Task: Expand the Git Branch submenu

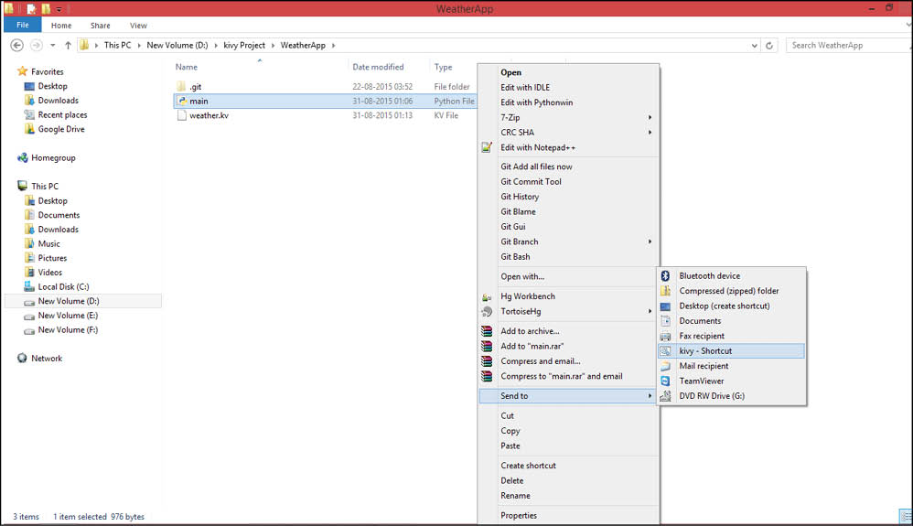Action: pyautogui.click(x=650, y=242)
